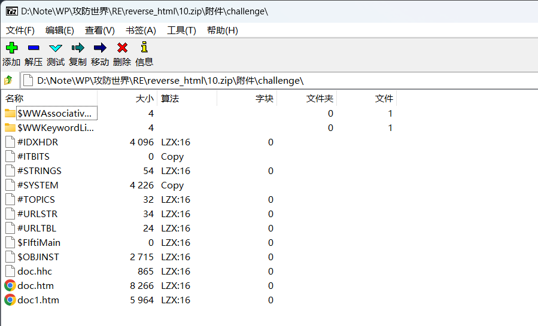Screen dimensions: 538x326
Task: Click the file icon of $OBJINST
Action: tap(10, 257)
